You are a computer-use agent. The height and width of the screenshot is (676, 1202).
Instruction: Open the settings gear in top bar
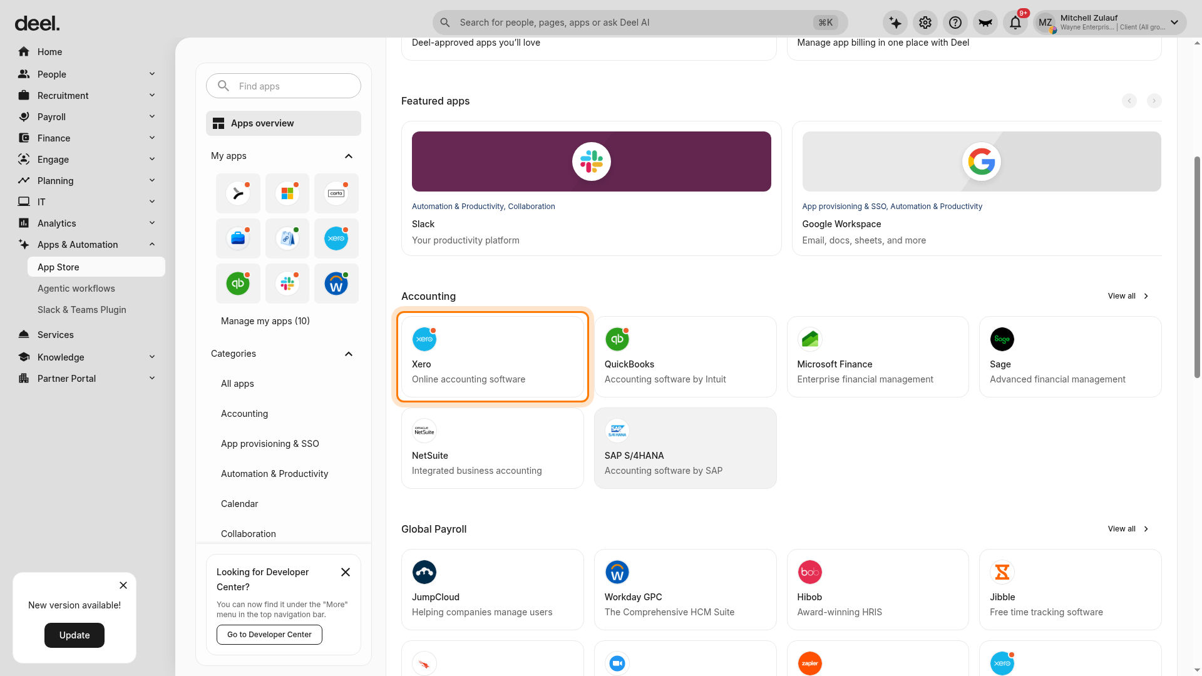[925, 23]
